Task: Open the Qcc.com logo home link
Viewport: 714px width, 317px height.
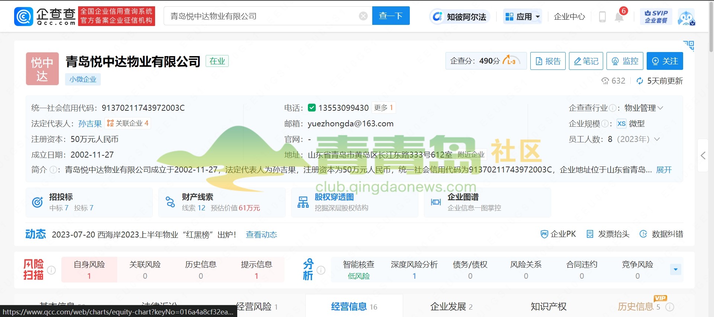Action: pyautogui.click(x=45, y=16)
